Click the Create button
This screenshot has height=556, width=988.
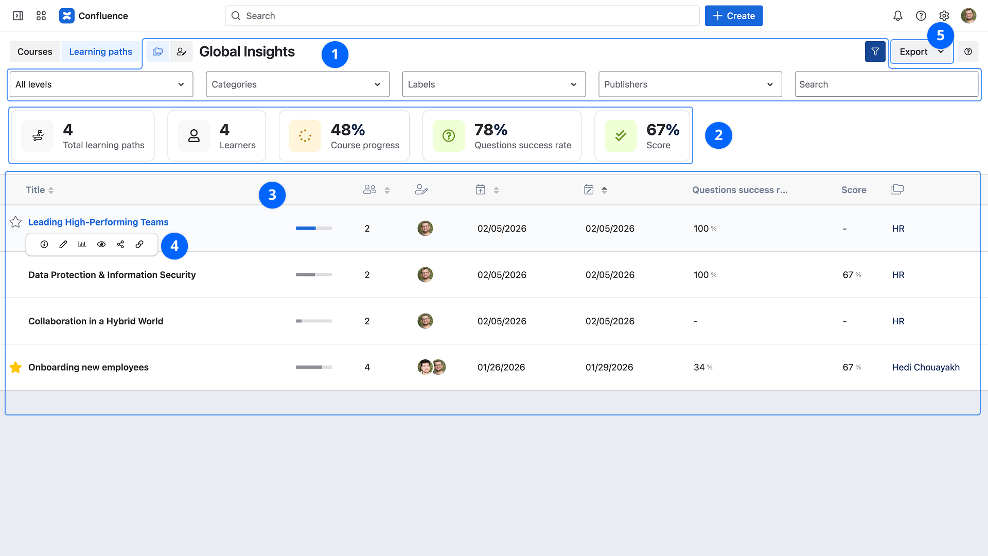tap(733, 16)
